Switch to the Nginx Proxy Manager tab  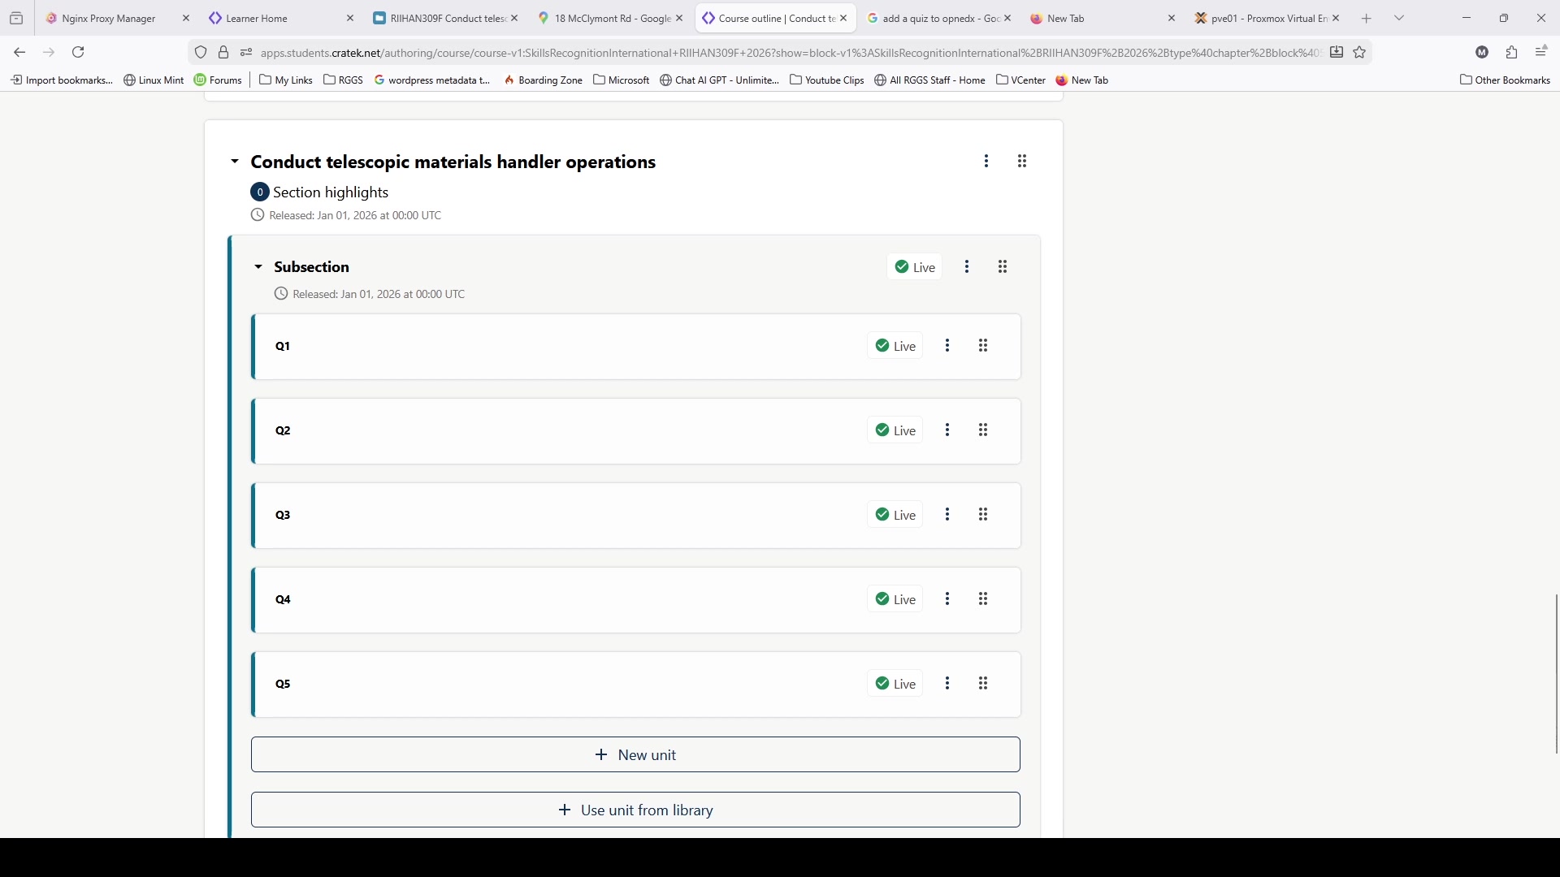(x=108, y=18)
